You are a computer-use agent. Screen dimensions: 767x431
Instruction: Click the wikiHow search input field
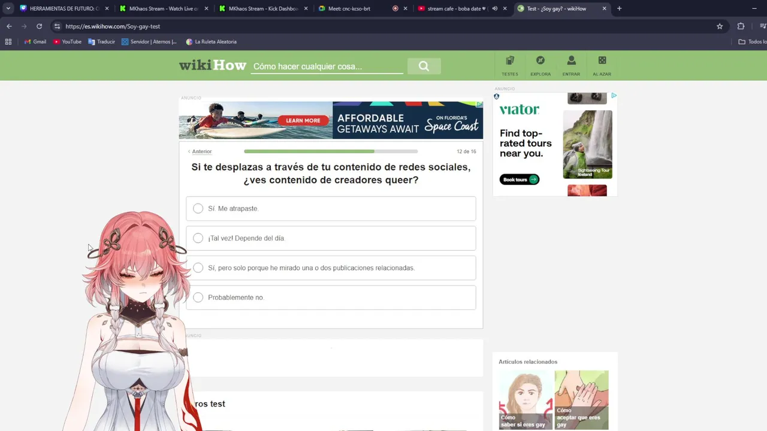point(327,66)
